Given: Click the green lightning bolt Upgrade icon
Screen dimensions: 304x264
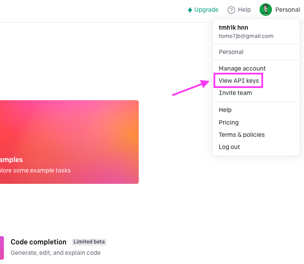Looking at the screenshot, I should click(x=190, y=10).
